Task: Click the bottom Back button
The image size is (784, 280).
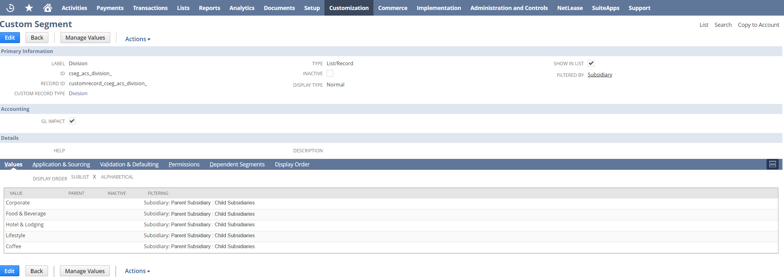Action: (37, 271)
